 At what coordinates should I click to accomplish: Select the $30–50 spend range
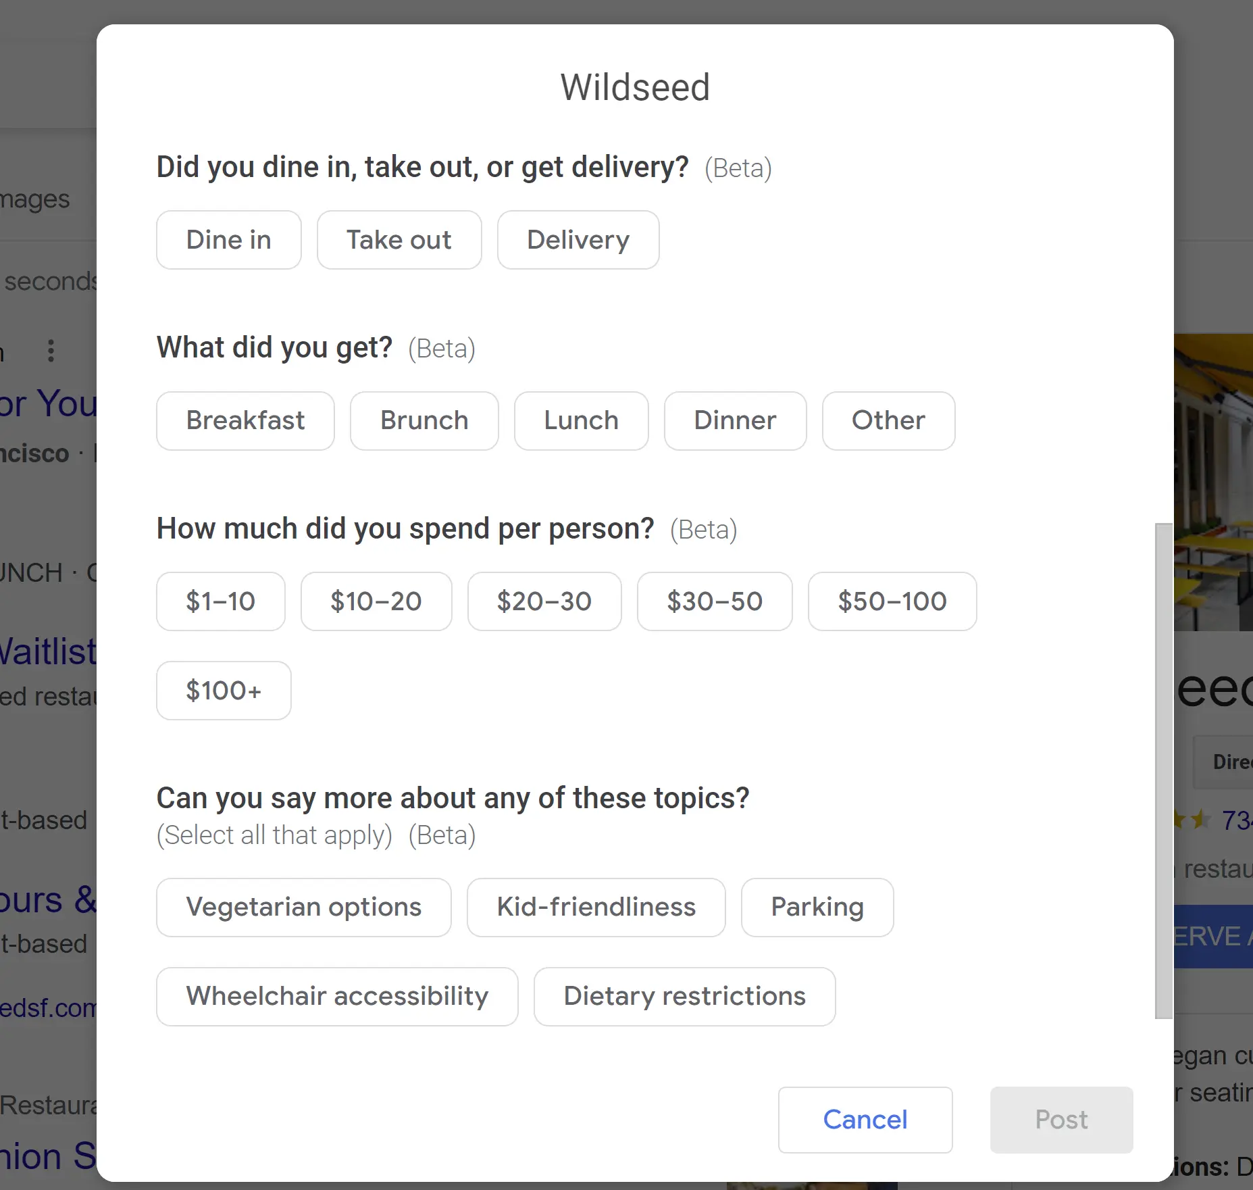click(x=714, y=601)
